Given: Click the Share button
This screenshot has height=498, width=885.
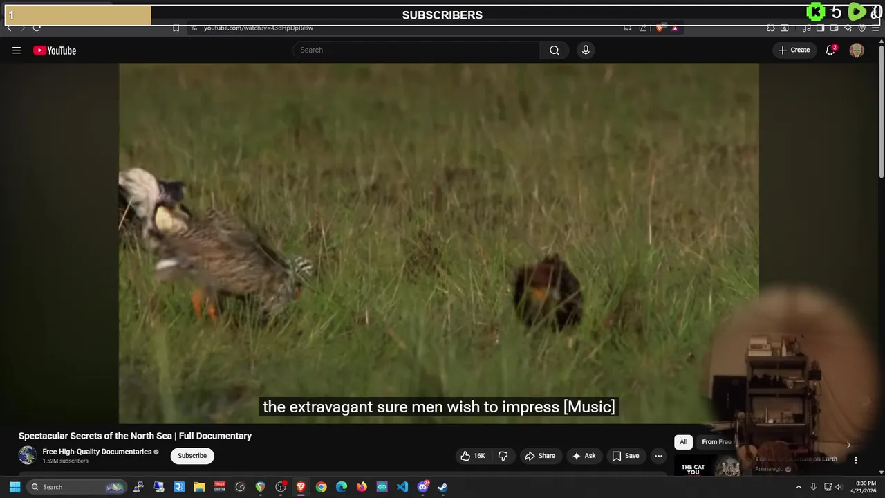Looking at the screenshot, I should pyautogui.click(x=540, y=456).
